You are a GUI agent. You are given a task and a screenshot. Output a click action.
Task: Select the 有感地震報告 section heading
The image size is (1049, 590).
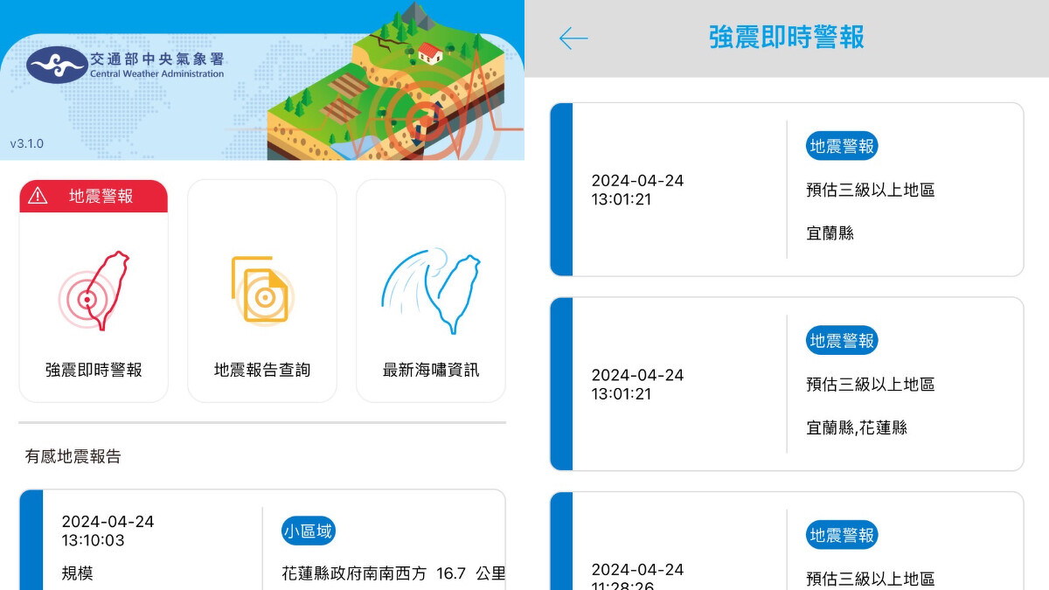[73, 456]
